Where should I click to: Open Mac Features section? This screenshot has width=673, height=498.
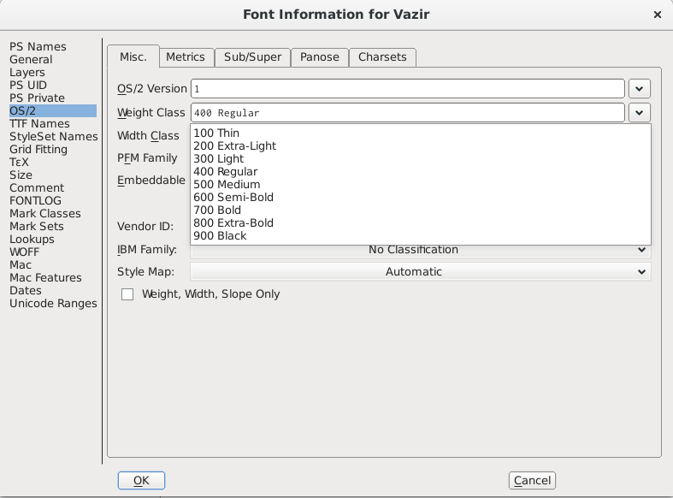45,278
